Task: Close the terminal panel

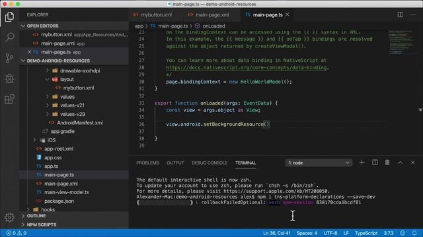Action: pos(412,163)
